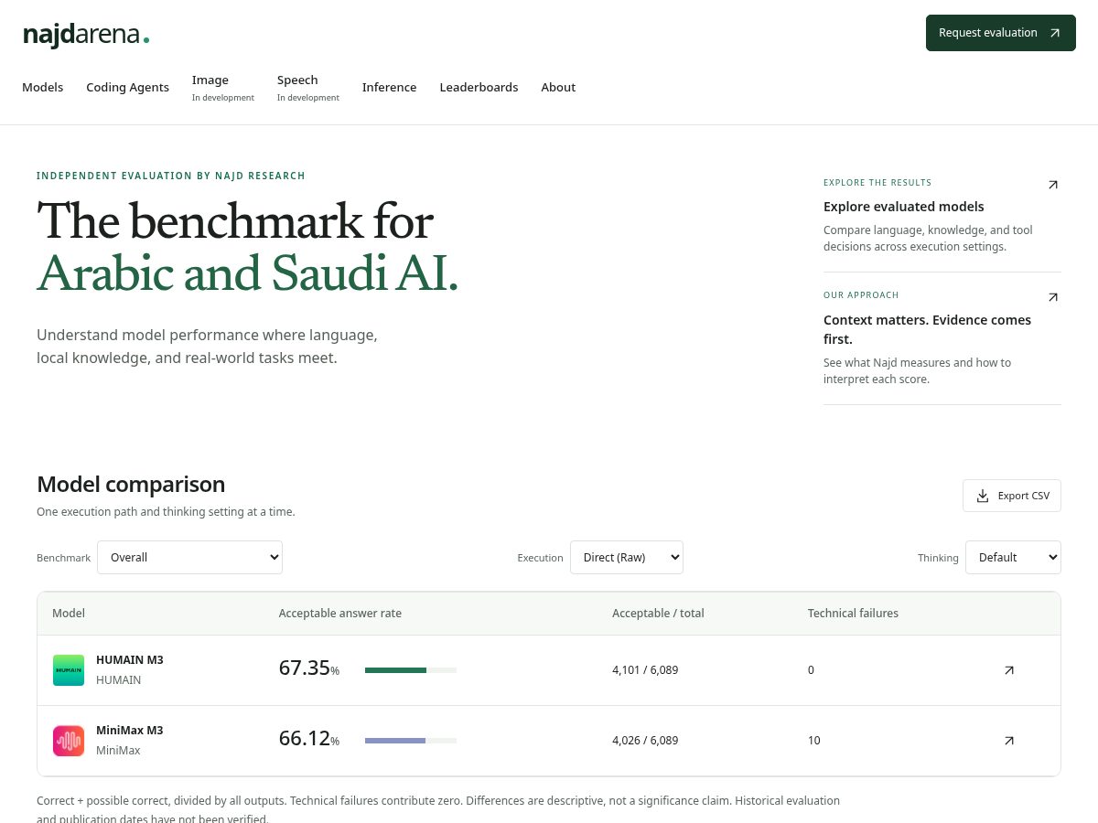The width and height of the screenshot is (1098, 823).
Task: Click the Thinking label
Action: (938, 558)
